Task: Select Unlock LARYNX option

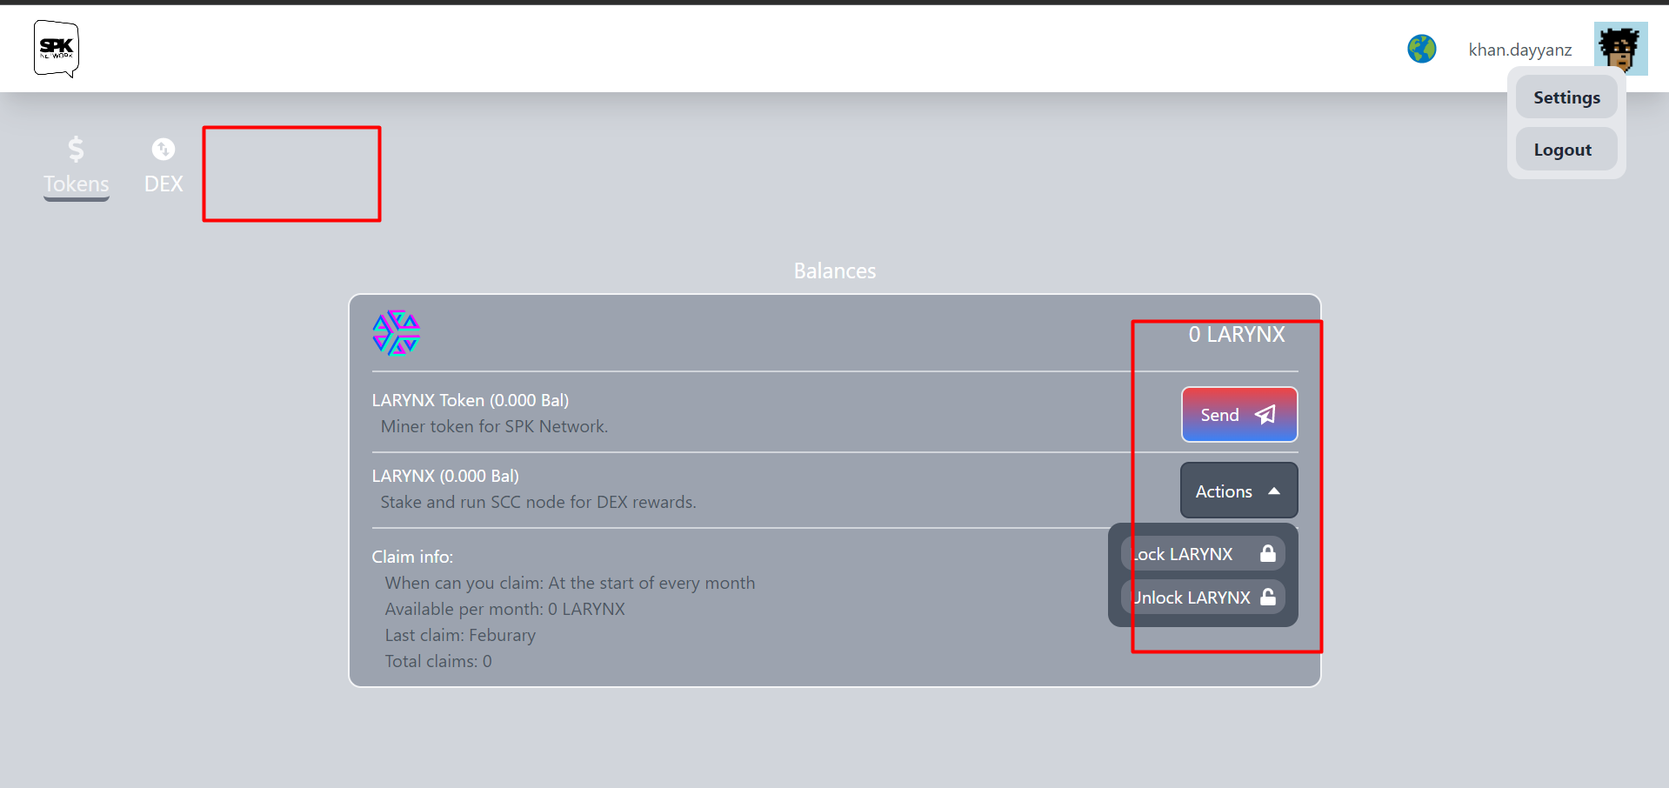Action: point(1203,598)
